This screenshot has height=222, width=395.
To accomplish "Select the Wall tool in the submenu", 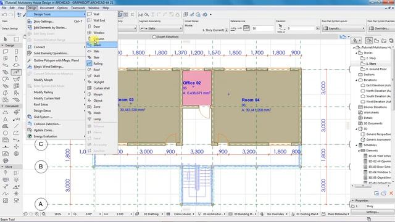I will coord(102,14).
